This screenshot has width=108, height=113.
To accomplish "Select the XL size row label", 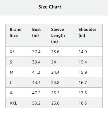I will [x=12, y=93].
